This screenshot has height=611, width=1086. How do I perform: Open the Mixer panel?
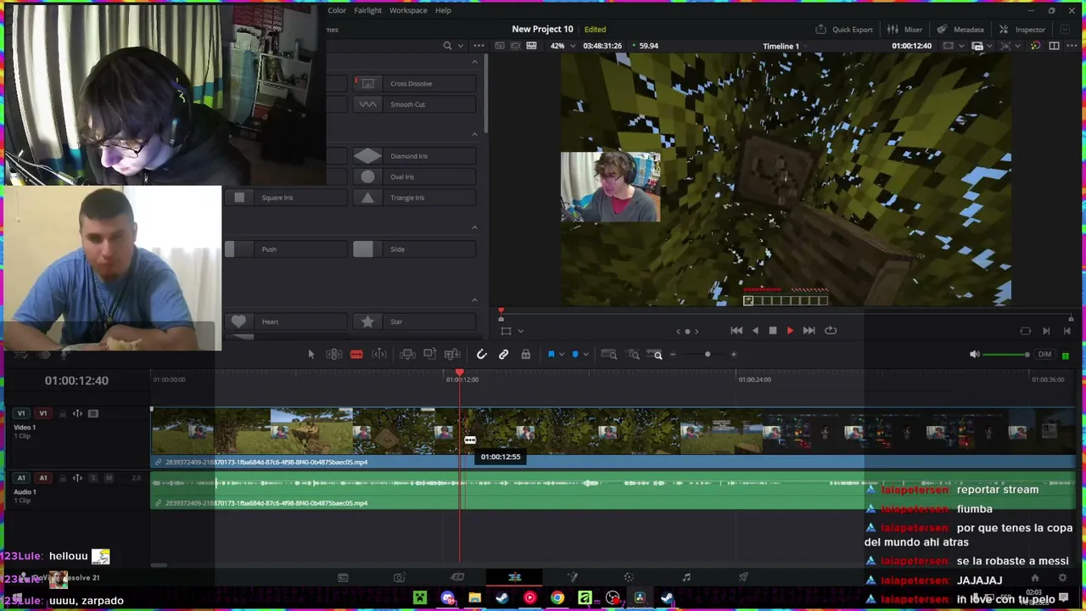point(905,30)
